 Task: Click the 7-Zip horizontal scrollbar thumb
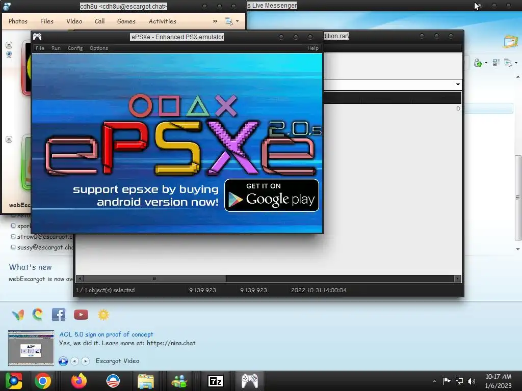tap(154, 278)
